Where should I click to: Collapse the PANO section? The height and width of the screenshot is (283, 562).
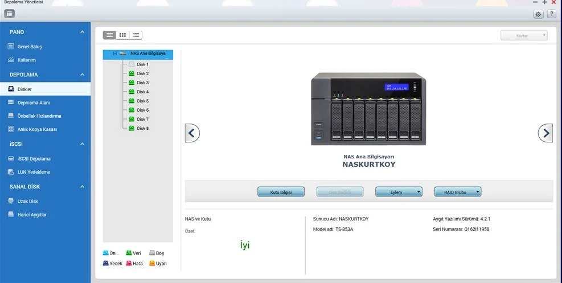82,32
